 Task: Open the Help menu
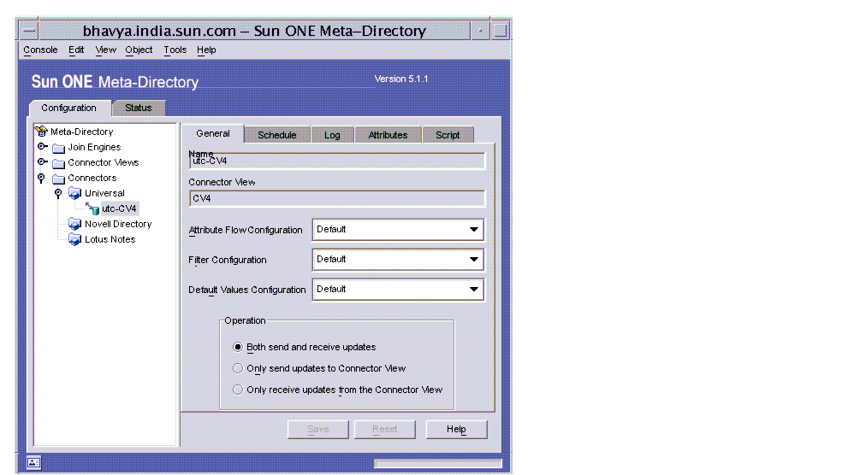click(x=206, y=50)
